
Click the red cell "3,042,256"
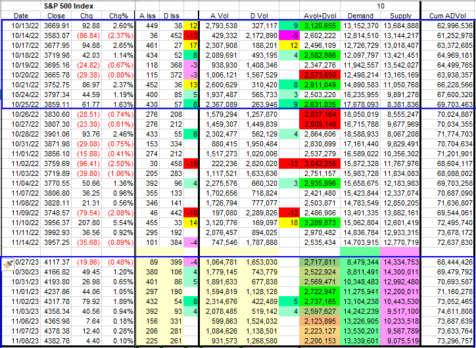coord(320,163)
